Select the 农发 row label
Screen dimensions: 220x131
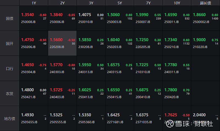click(10, 93)
